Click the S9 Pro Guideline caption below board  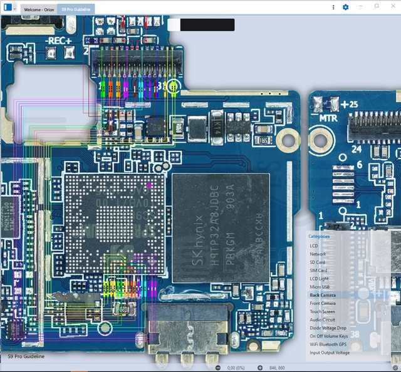(x=26, y=356)
